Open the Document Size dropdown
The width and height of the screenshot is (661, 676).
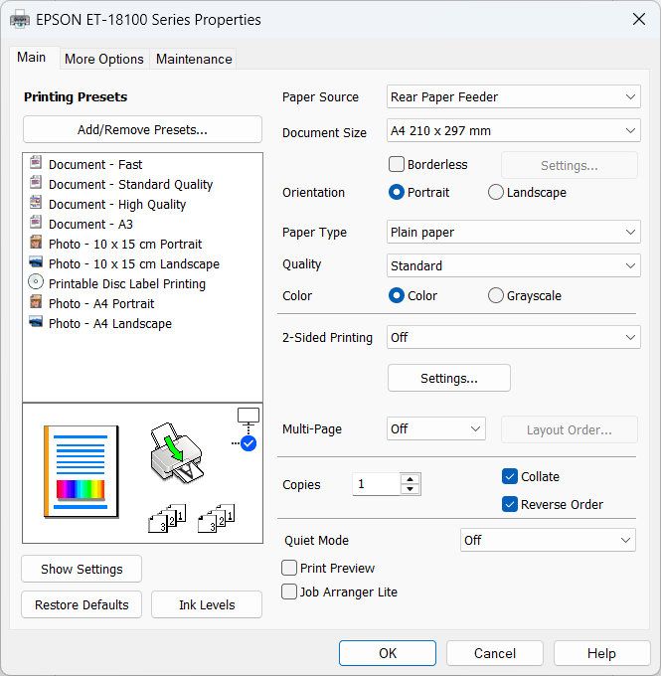click(514, 130)
